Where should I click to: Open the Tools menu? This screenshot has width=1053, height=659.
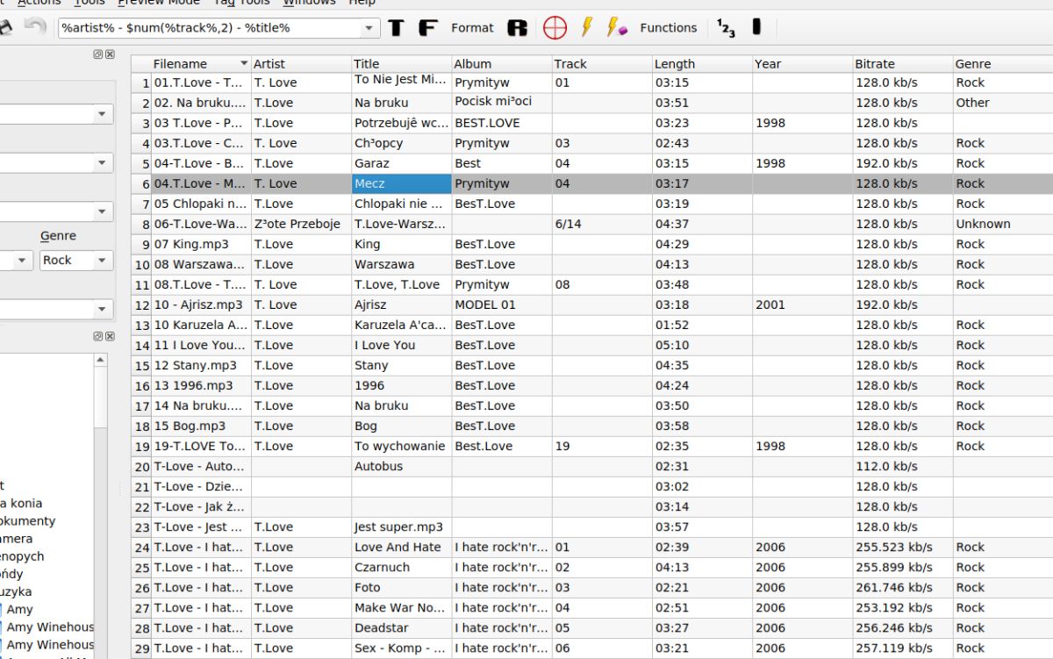90,3
